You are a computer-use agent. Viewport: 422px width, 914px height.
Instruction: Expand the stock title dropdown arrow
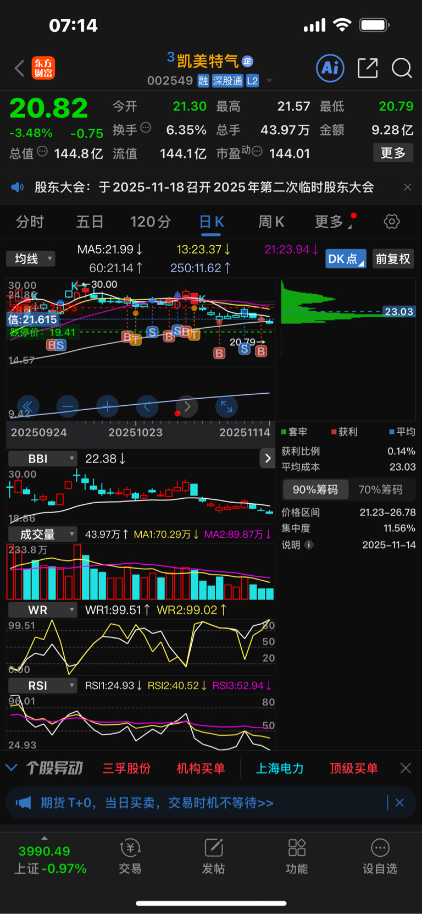point(269,81)
